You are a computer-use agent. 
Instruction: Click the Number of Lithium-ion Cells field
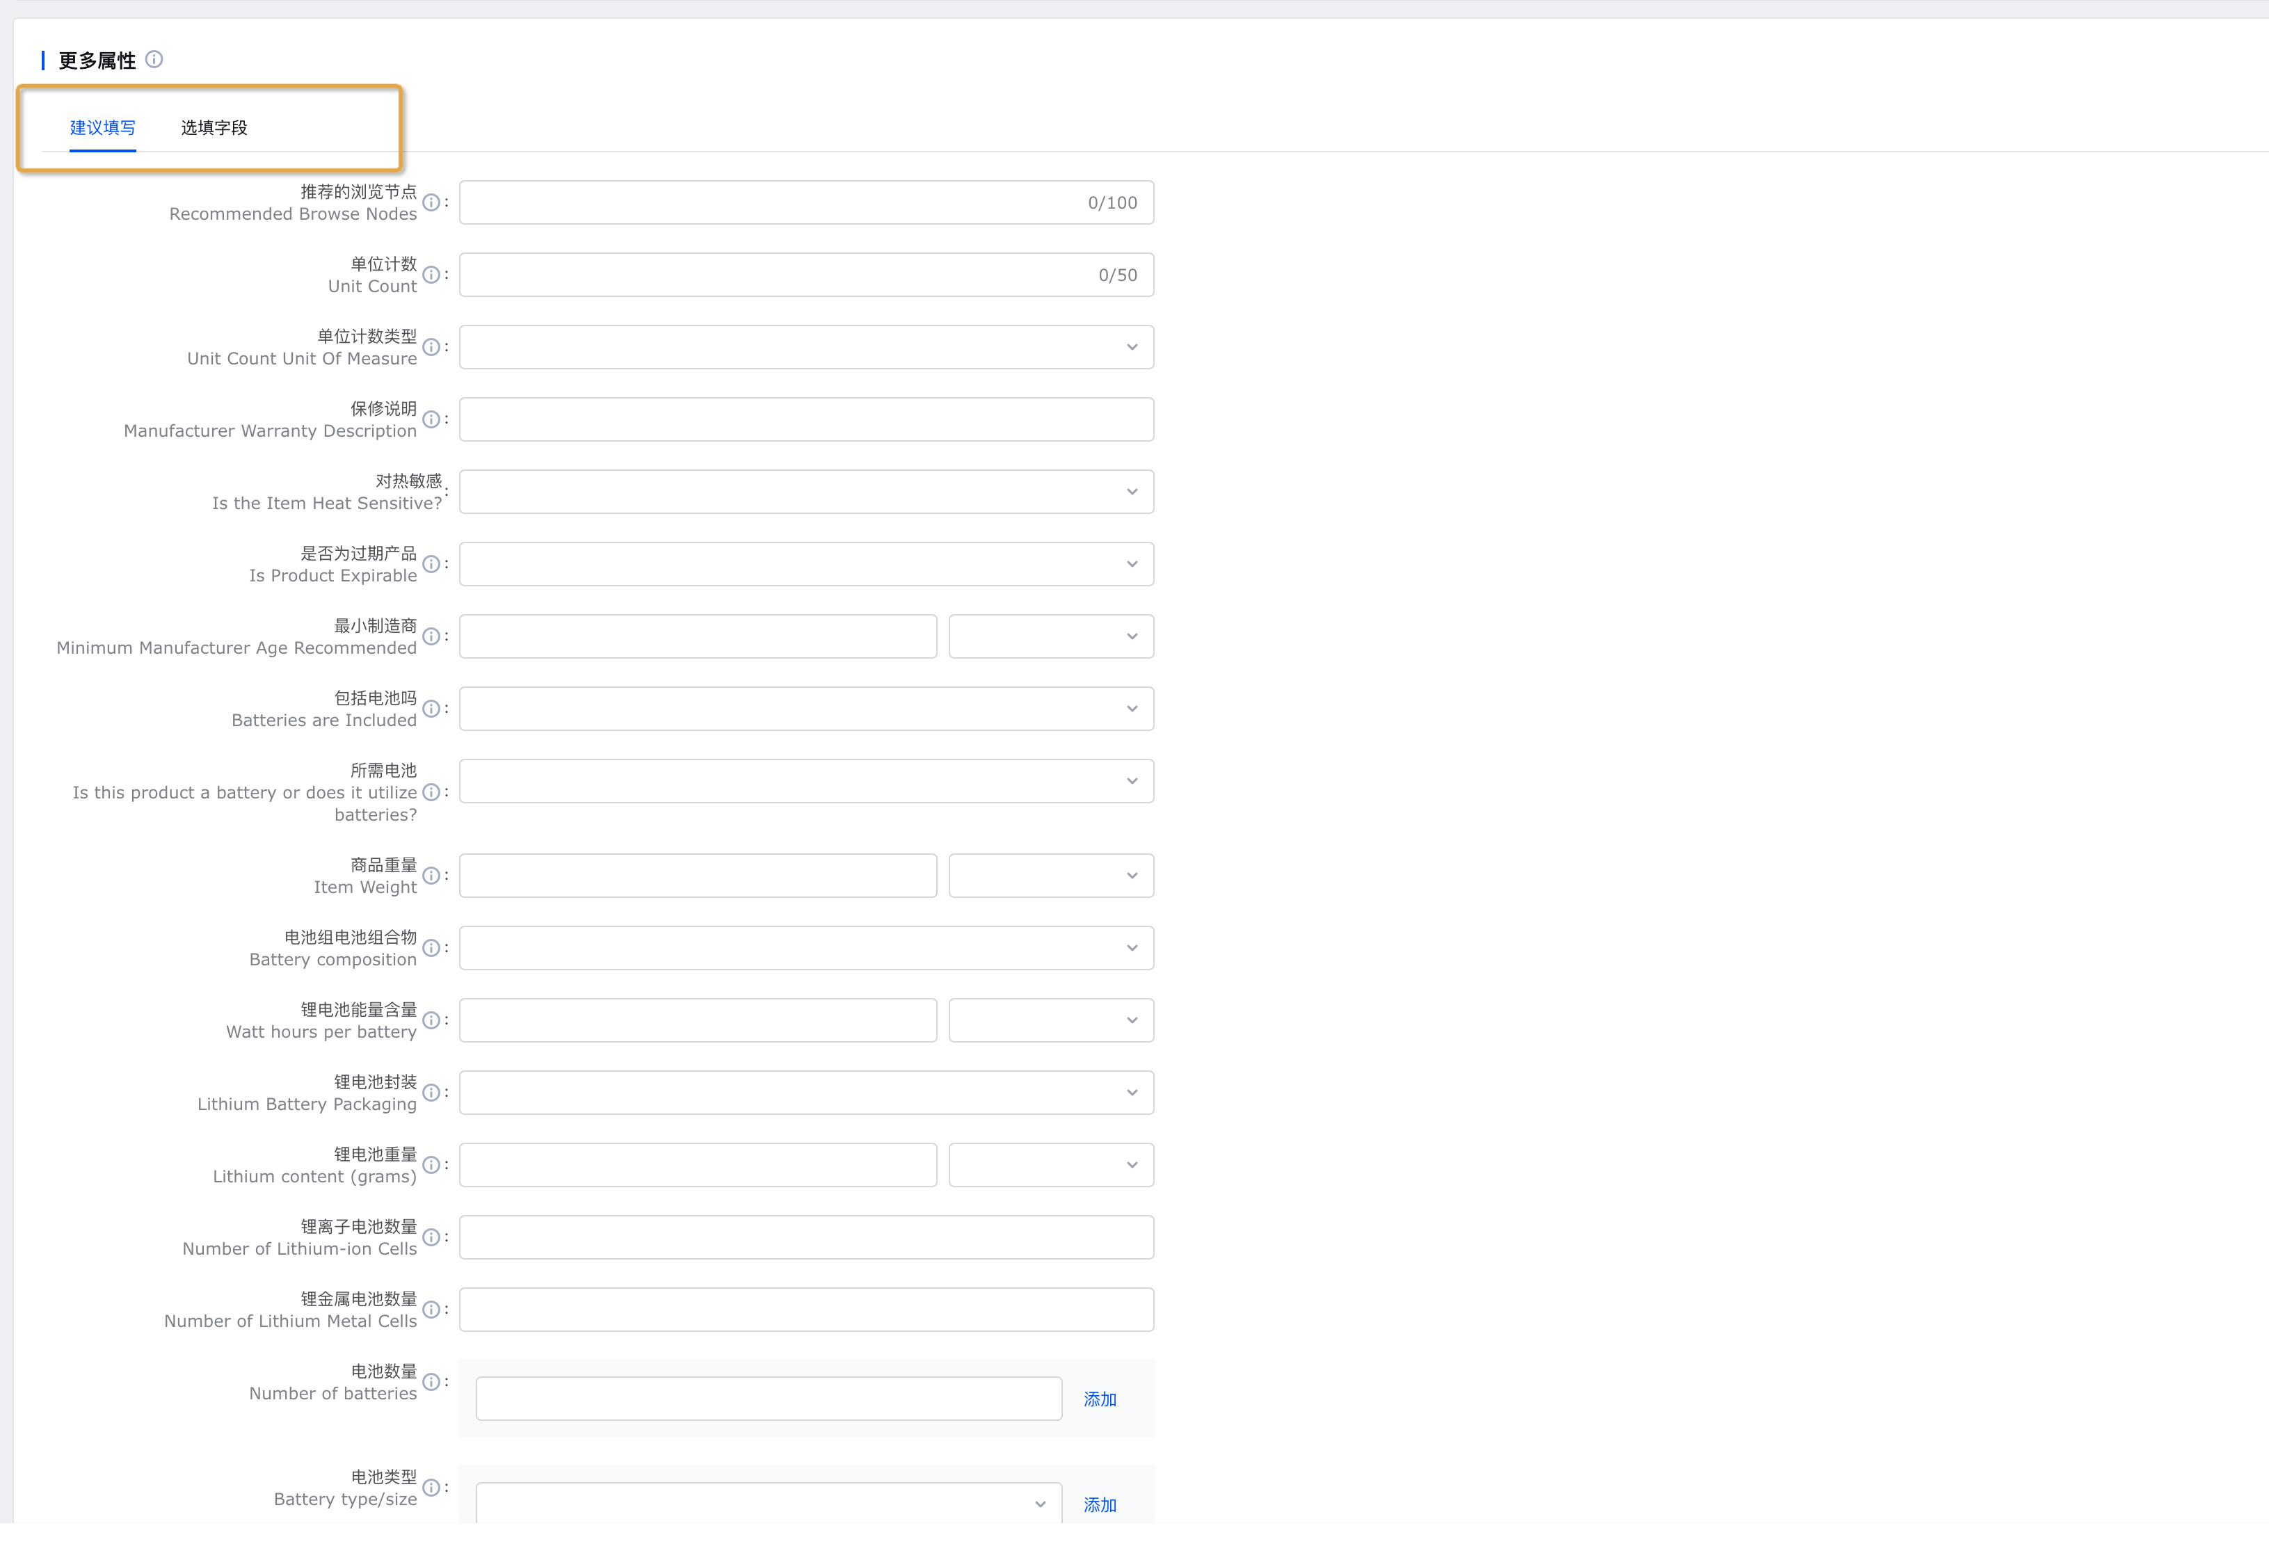(x=805, y=1237)
